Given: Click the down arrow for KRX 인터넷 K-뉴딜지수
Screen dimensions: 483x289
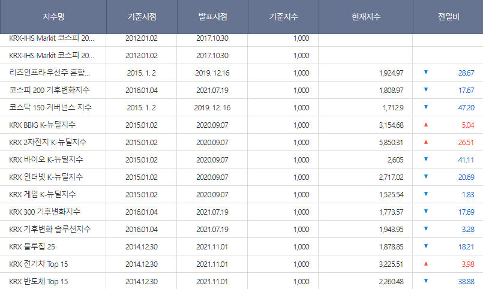Looking at the screenshot, I should pyautogui.click(x=426, y=177).
